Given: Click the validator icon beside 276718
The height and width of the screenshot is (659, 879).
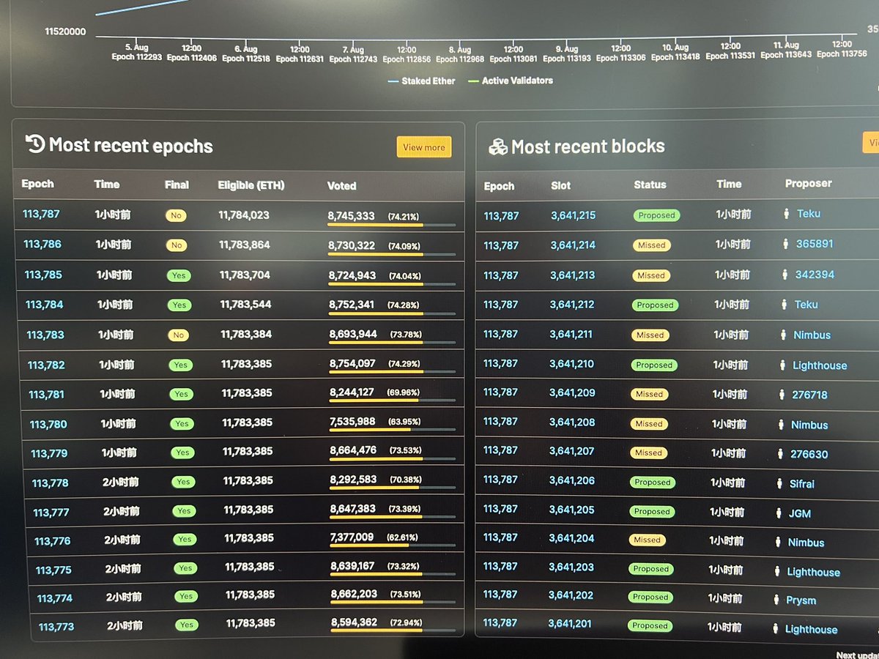Looking at the screenshot, I should tap(782, 395).
